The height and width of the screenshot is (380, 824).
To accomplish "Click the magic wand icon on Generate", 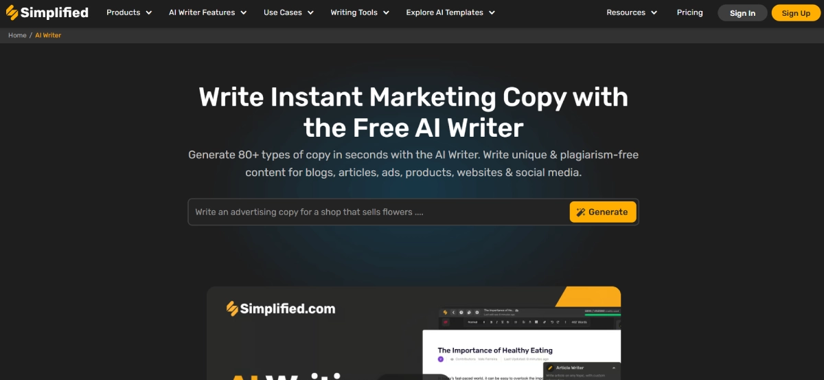I will point(580,212).
